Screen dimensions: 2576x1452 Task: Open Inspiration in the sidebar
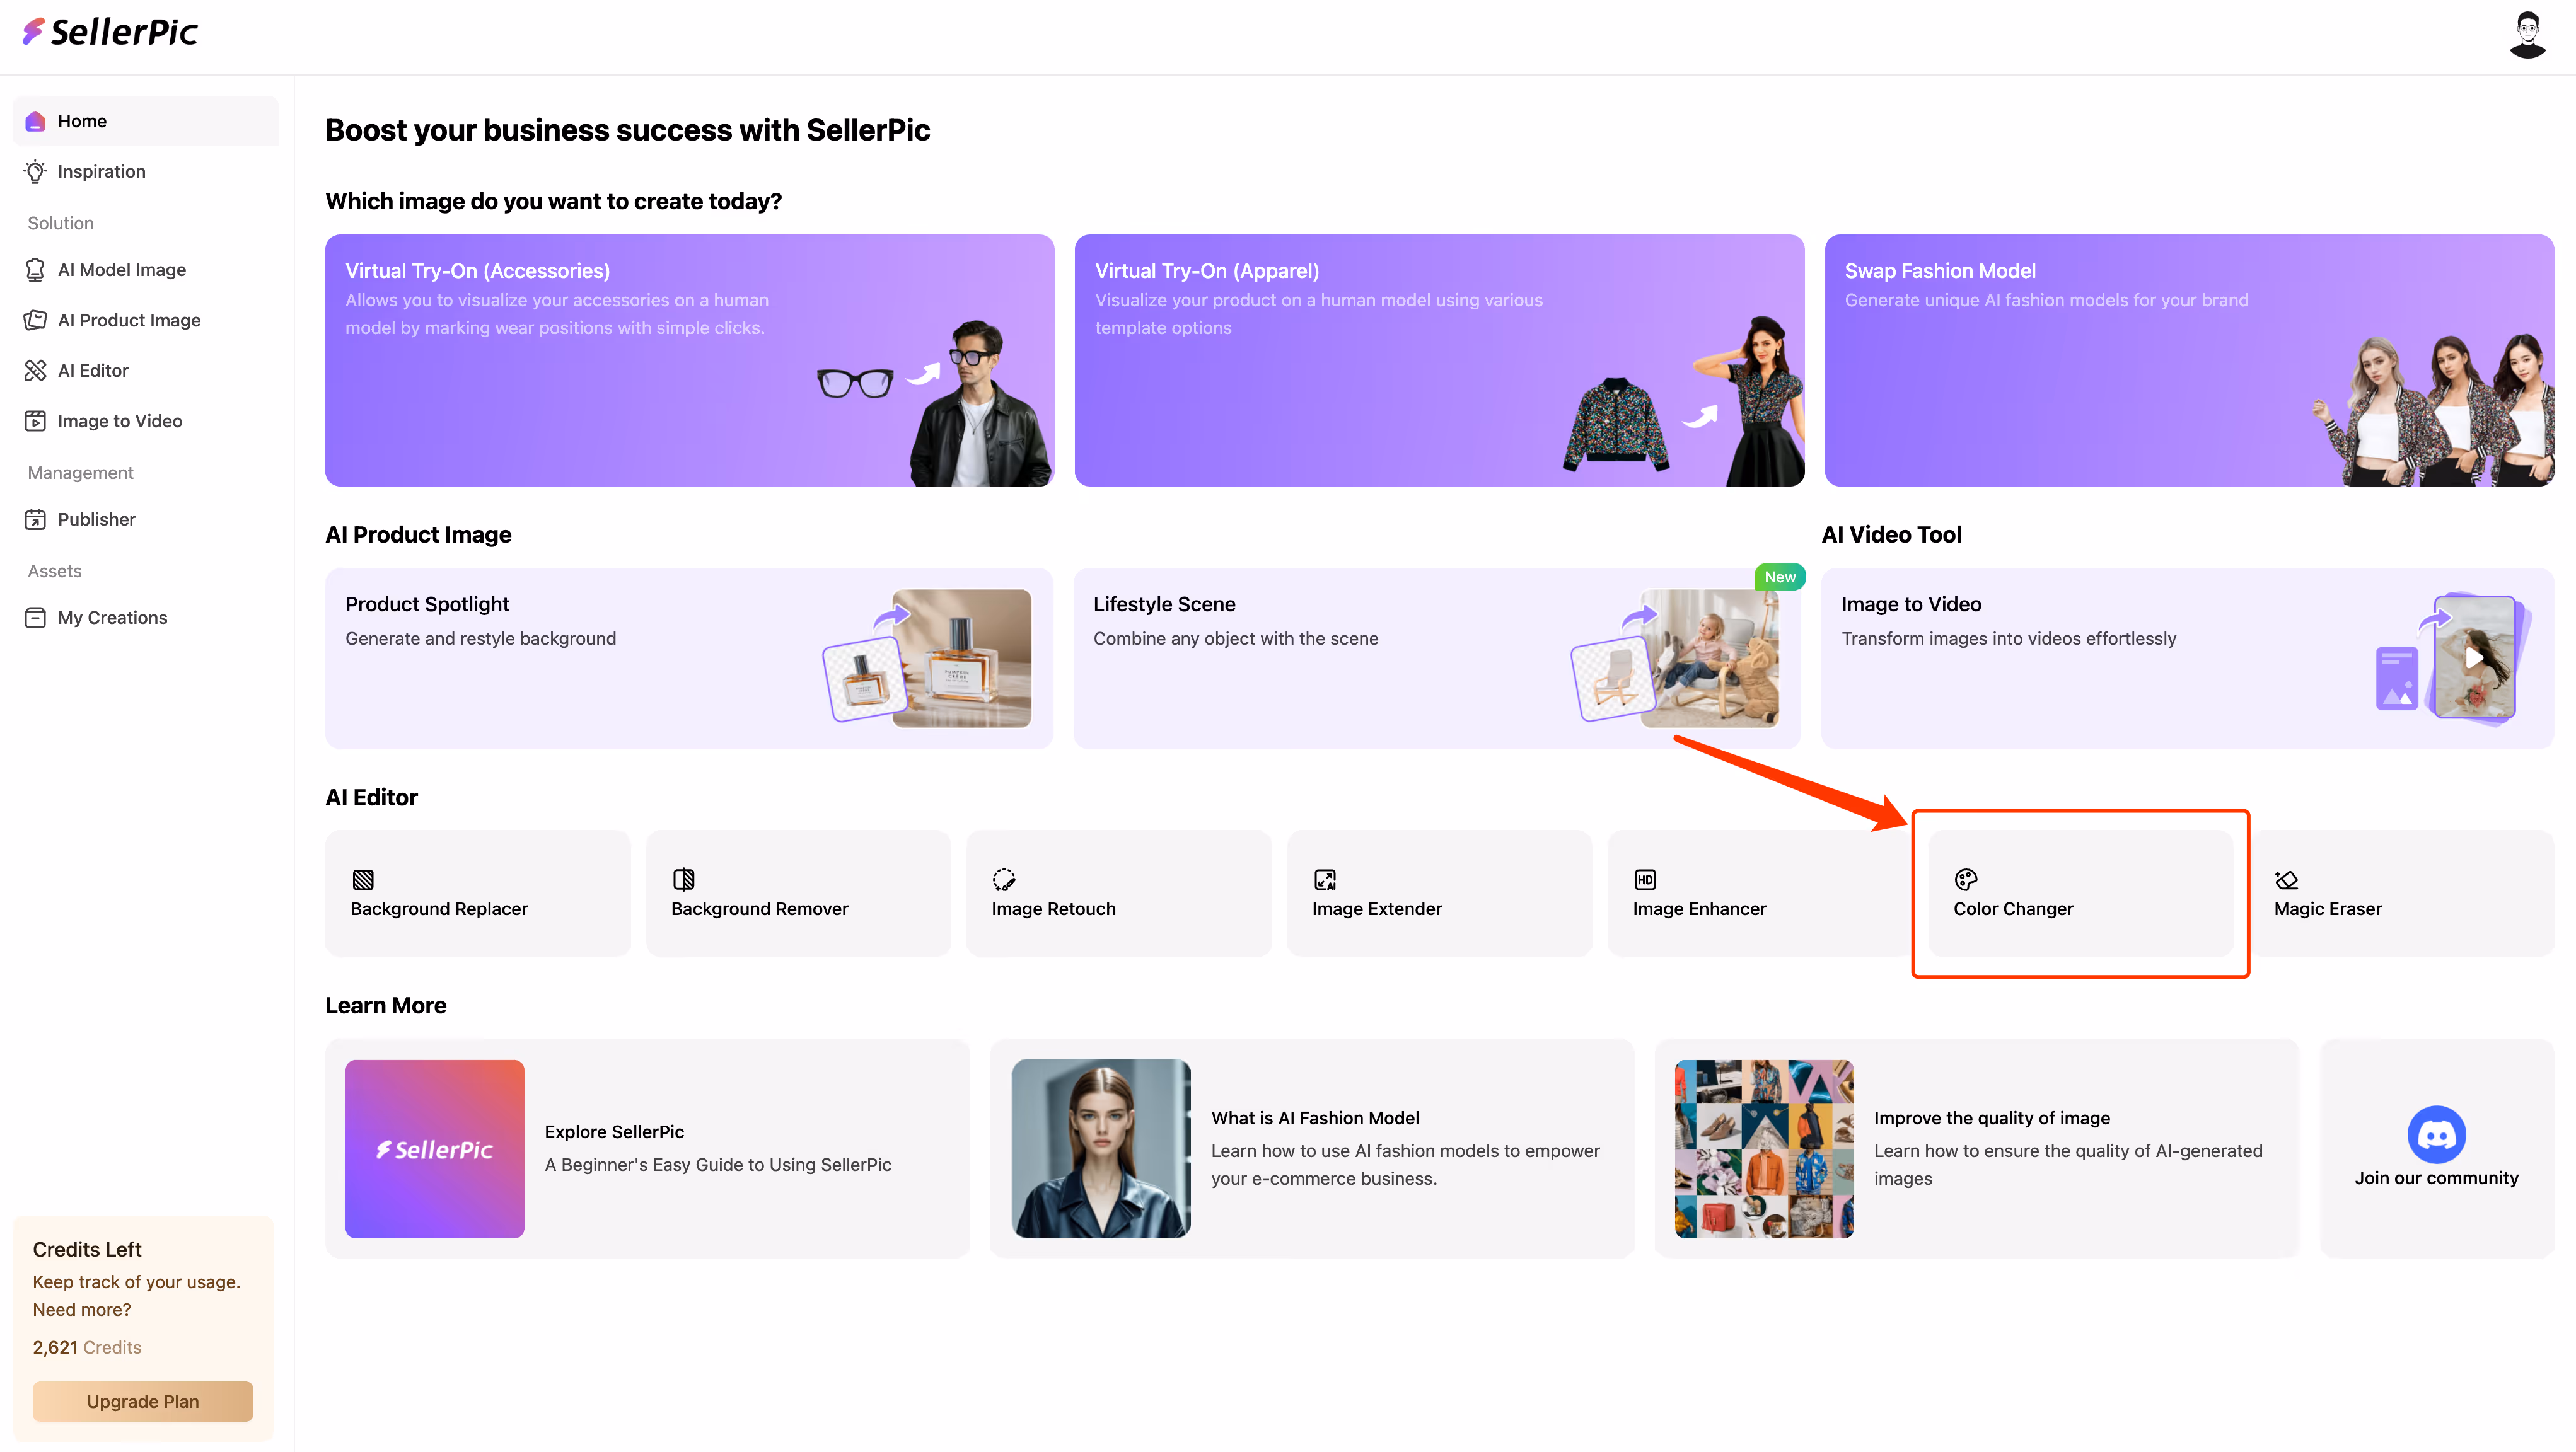[x=101, y=171]
